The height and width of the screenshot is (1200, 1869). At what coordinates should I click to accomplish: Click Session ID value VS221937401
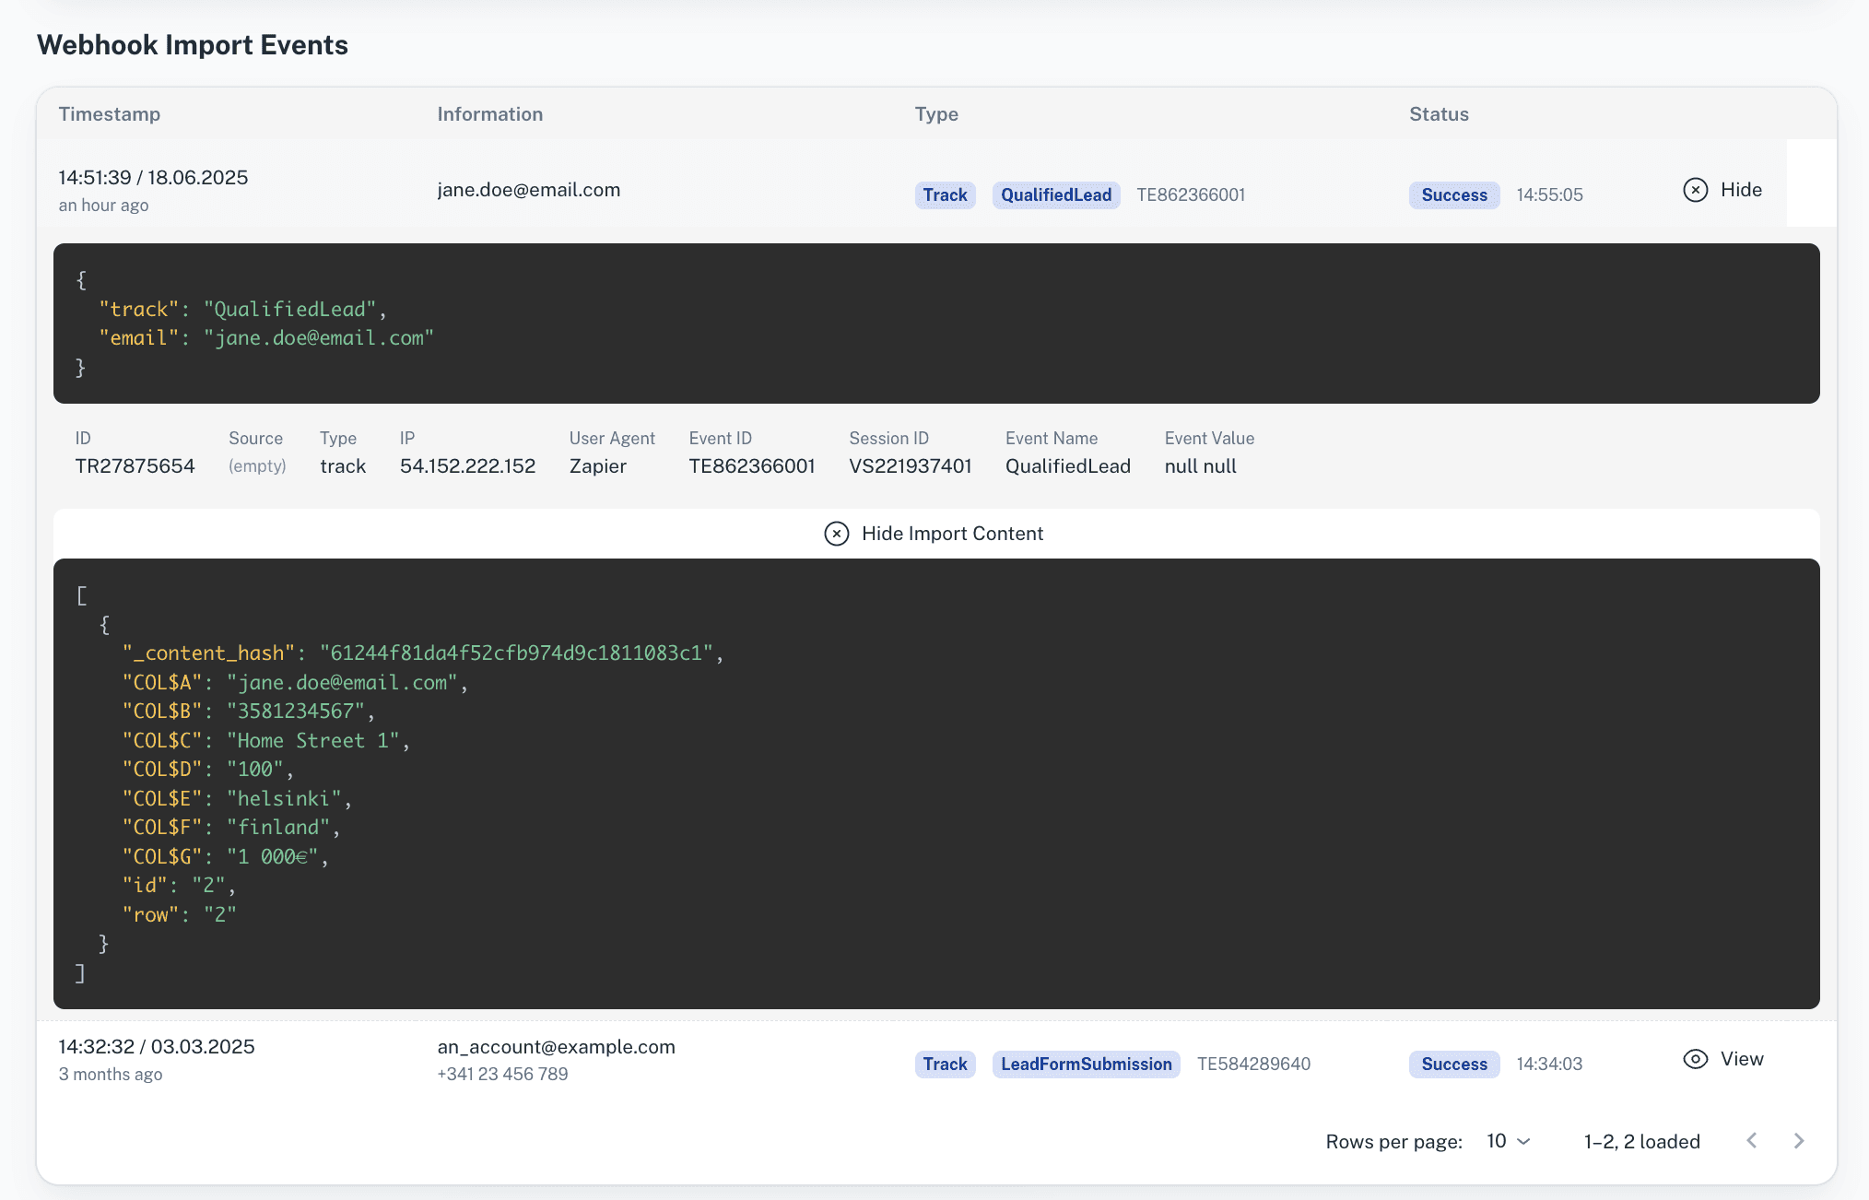coord(911,466)
